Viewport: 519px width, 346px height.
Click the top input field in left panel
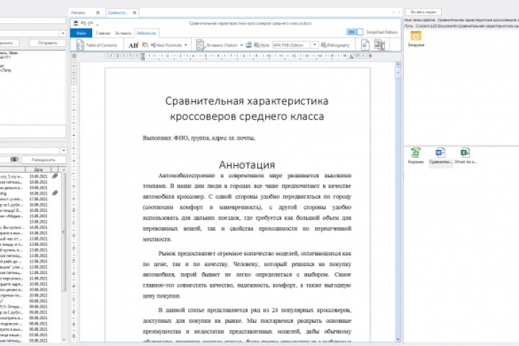point(32,20)
